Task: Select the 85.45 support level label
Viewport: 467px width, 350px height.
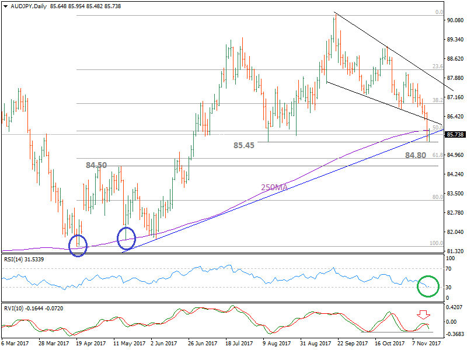Action: click(242, 145)
